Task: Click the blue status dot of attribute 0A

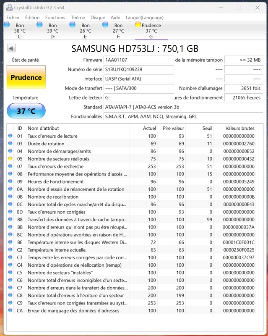Action: click(10, 189)
